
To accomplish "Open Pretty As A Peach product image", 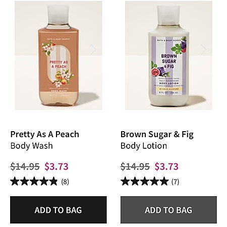I will pyautogui.click(x=59, y=55).
